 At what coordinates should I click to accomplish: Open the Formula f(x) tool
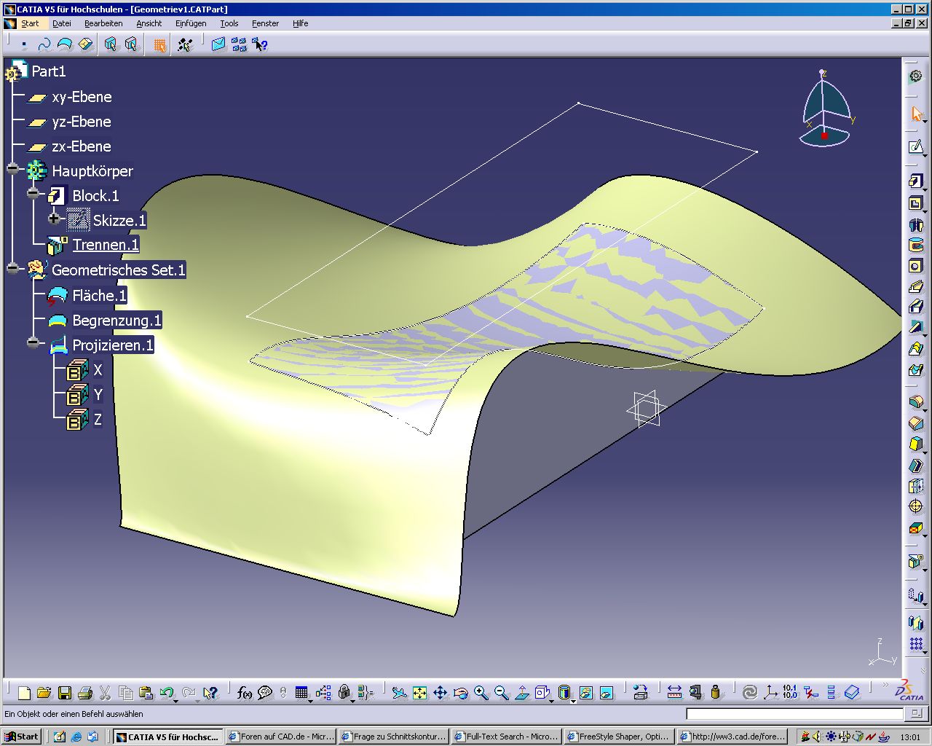pyautogui.click(x=245, y=693)
